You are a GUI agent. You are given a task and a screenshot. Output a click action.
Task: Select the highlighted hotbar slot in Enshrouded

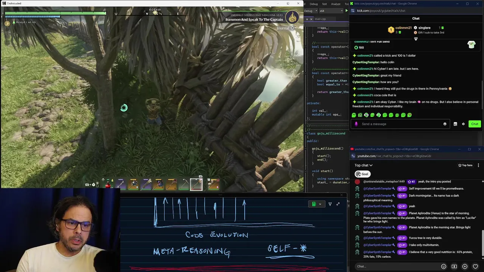pos(196,184)
